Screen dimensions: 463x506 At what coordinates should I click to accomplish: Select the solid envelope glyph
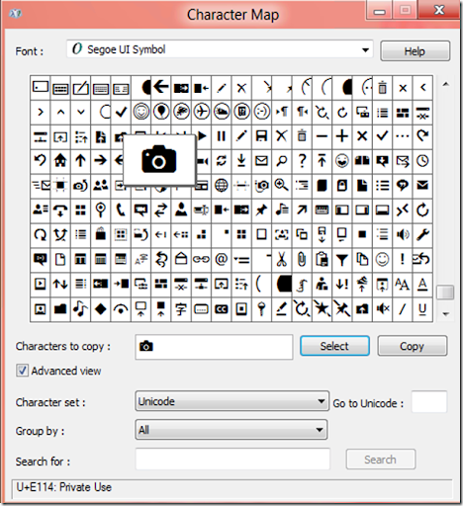[x=422, y=186]
